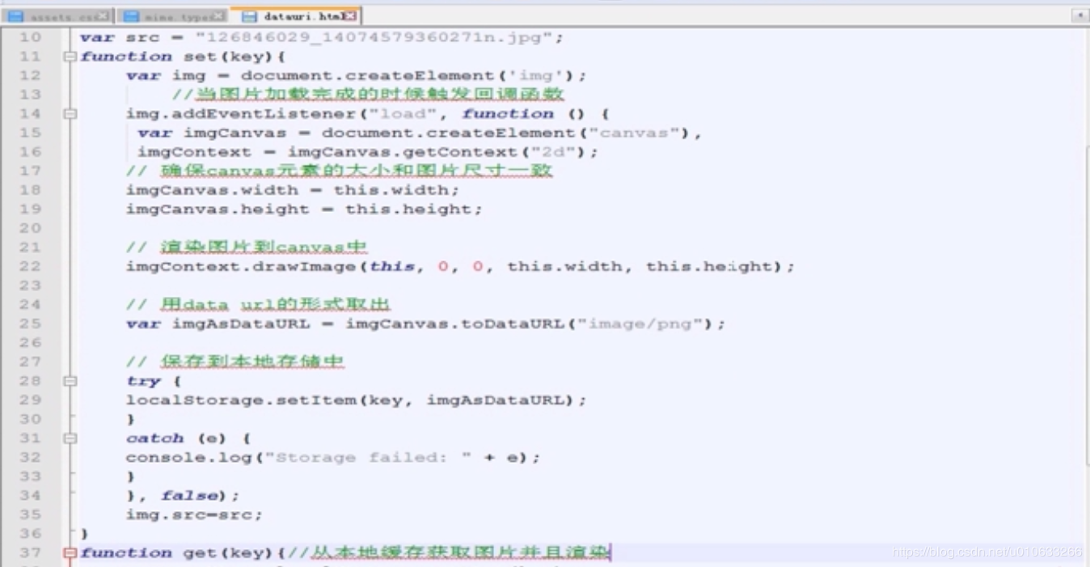The width and height of the screenshot is (1090, 567).
Task: Click line number 20 in the margin
Action: [x=30, y=228]
